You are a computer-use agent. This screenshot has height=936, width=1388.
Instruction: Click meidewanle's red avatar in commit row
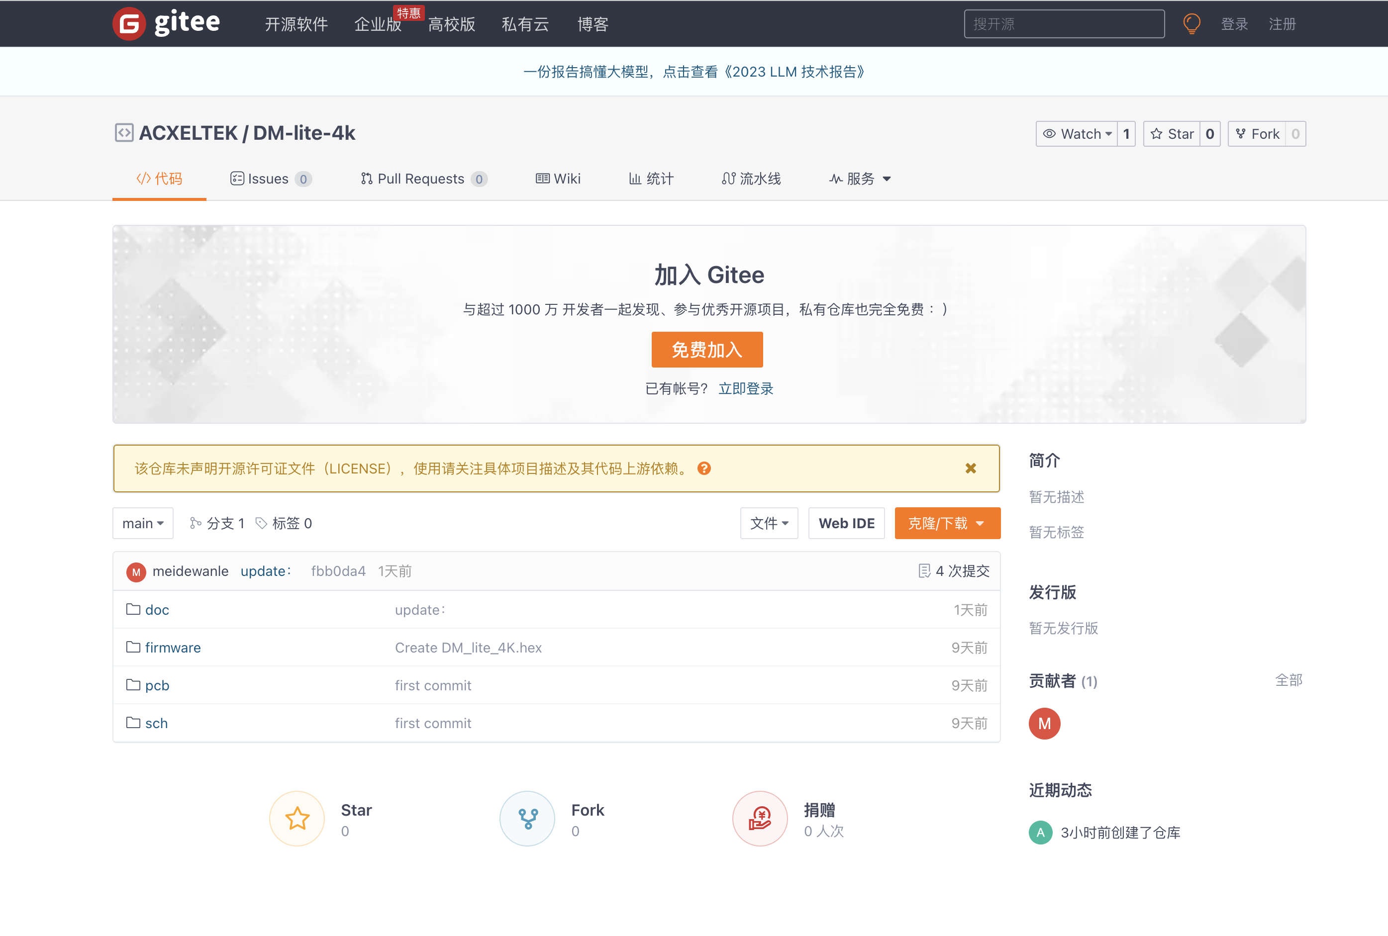[136, 572]
